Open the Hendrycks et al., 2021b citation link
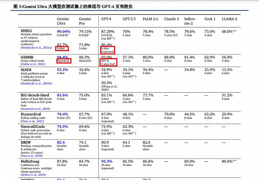 tap(36, 83)
